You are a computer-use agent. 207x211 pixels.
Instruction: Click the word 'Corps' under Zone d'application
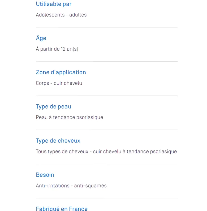42,83
